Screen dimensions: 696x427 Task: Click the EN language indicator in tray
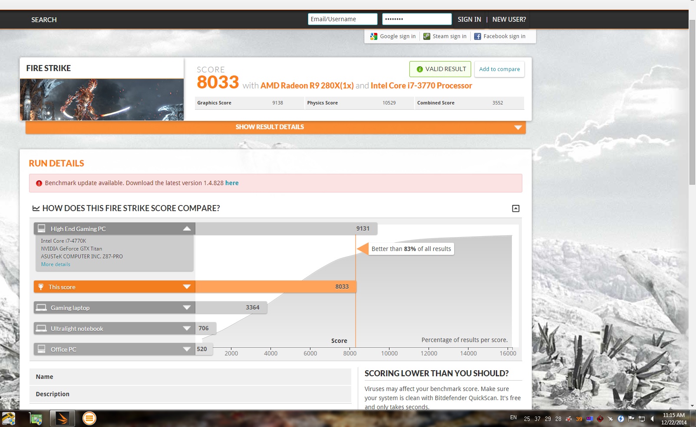513,418
